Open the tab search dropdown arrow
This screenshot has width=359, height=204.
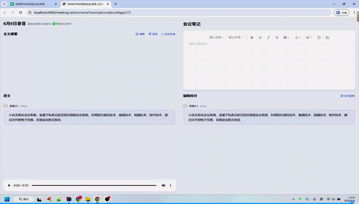(4, 4)
